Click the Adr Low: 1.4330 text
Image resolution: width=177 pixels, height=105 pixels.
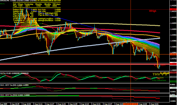[x=49, y=11]
